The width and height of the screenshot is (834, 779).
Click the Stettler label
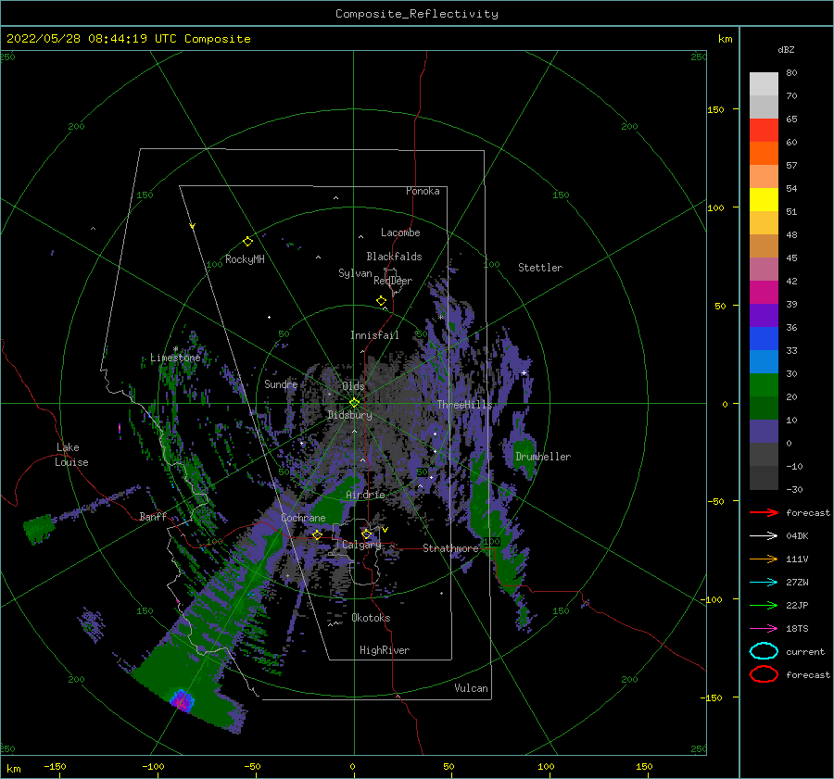[x=540, y=268]
